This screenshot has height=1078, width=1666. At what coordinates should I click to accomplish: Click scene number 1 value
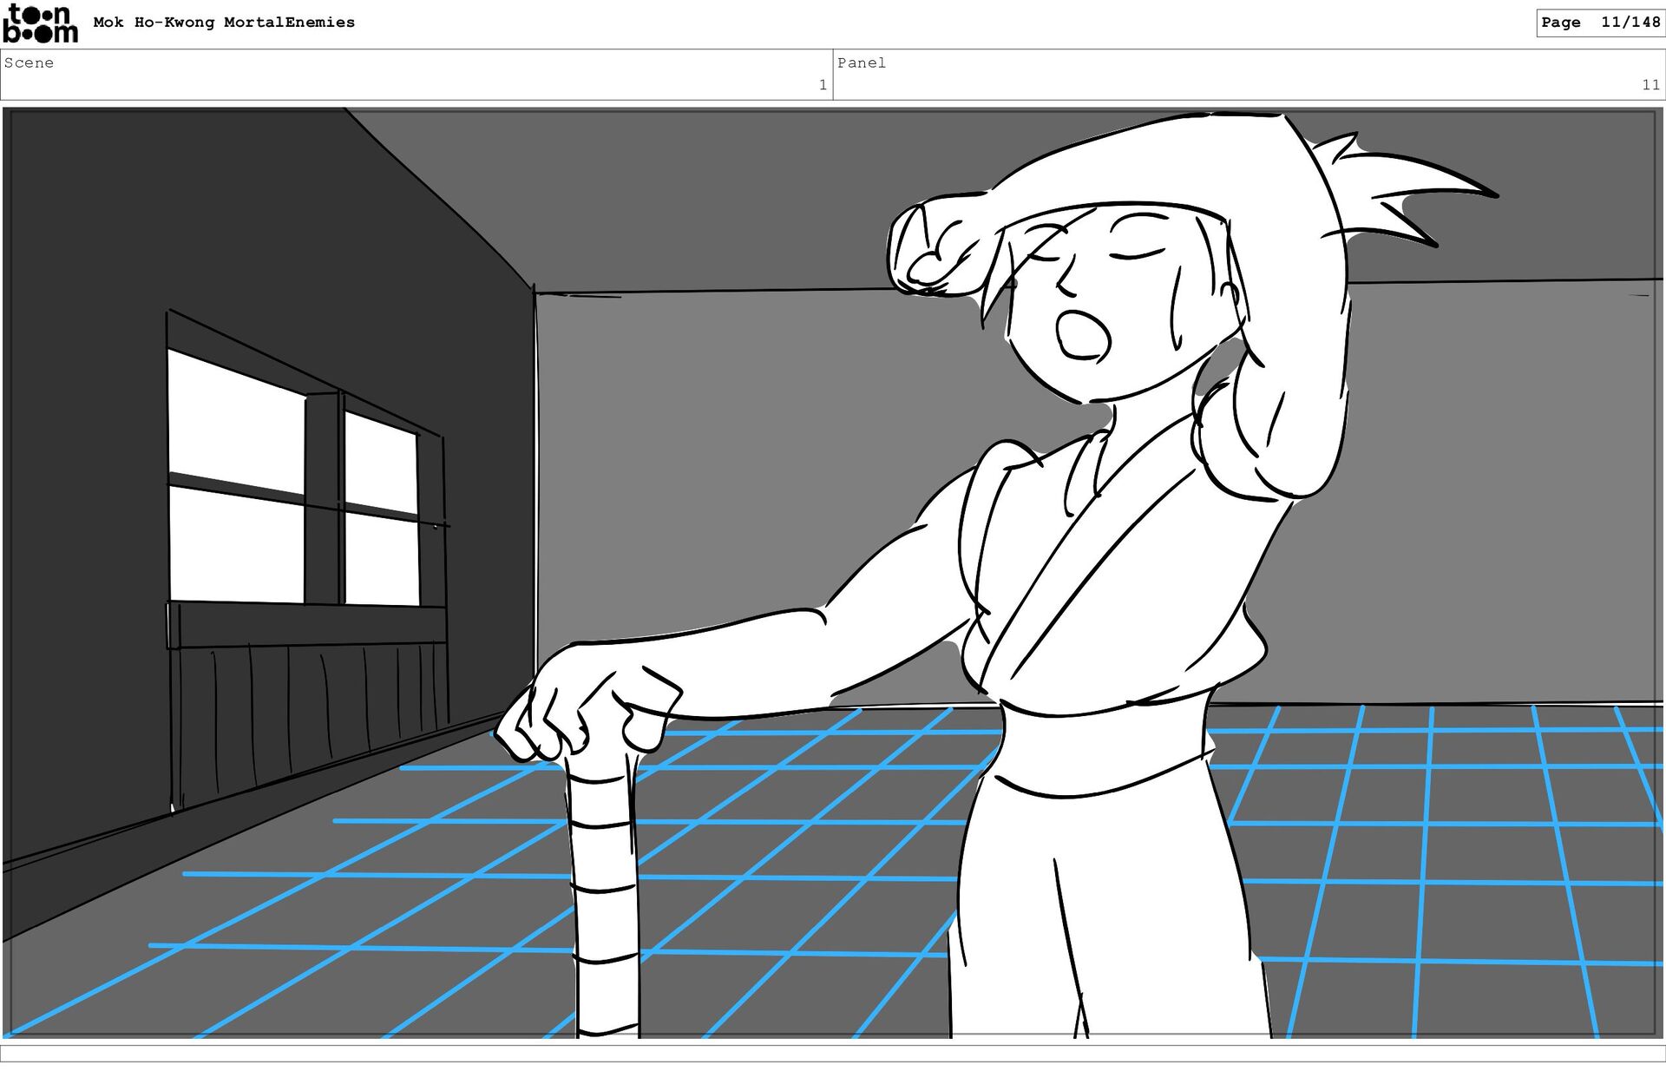point(822,85)
